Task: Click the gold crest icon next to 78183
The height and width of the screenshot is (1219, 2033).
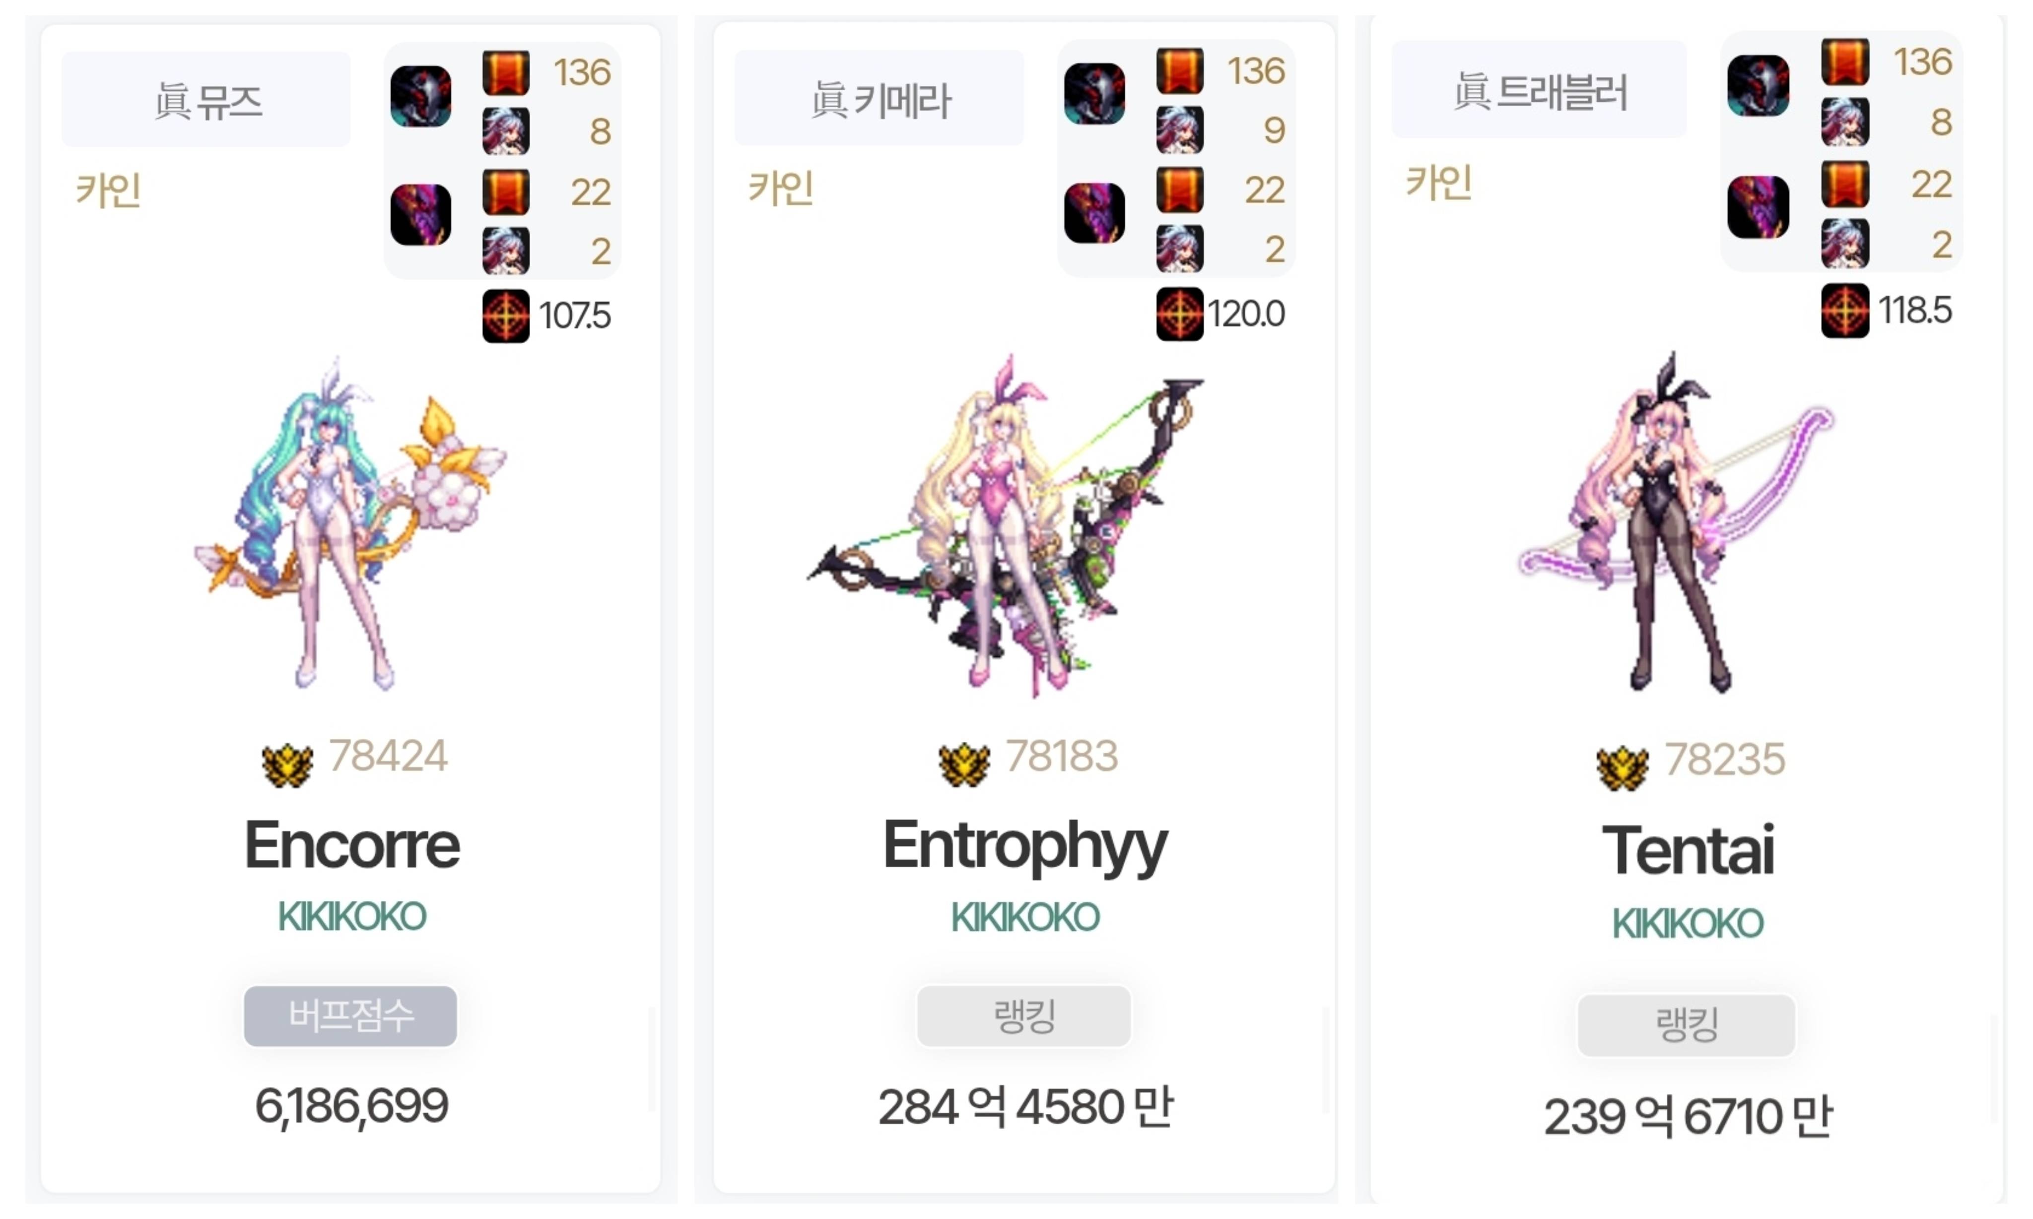Action: click(x=963, y=764)
